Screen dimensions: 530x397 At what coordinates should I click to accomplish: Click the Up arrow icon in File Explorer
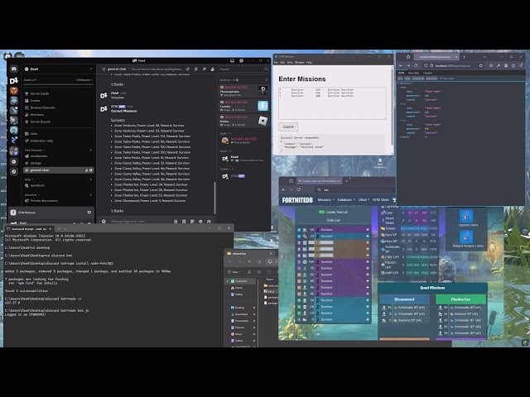(249, 261)
